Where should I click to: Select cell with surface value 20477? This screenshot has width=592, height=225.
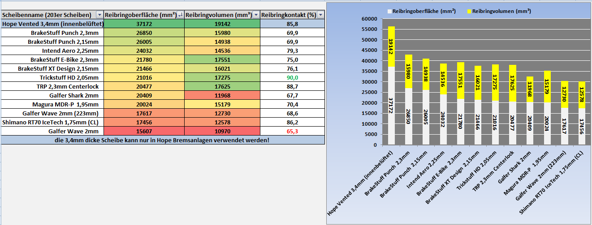tap(144, 86)
